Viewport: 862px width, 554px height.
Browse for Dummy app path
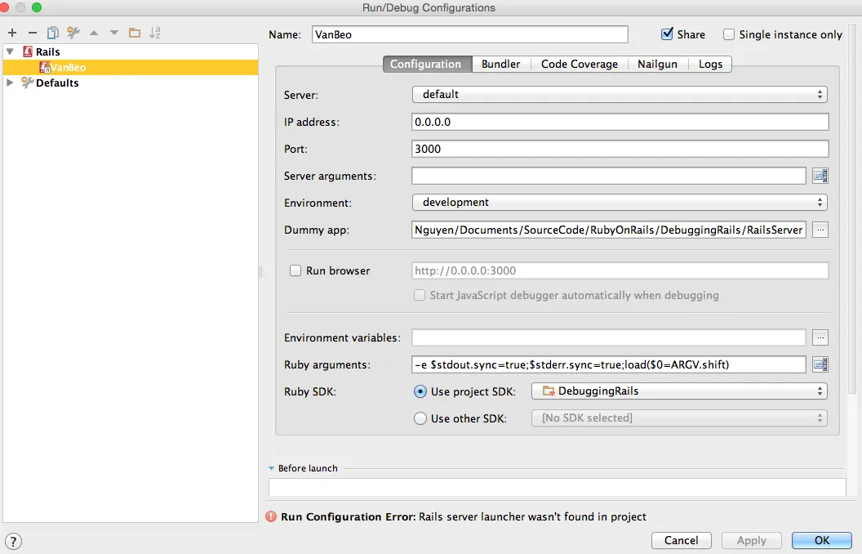(820, 230)
